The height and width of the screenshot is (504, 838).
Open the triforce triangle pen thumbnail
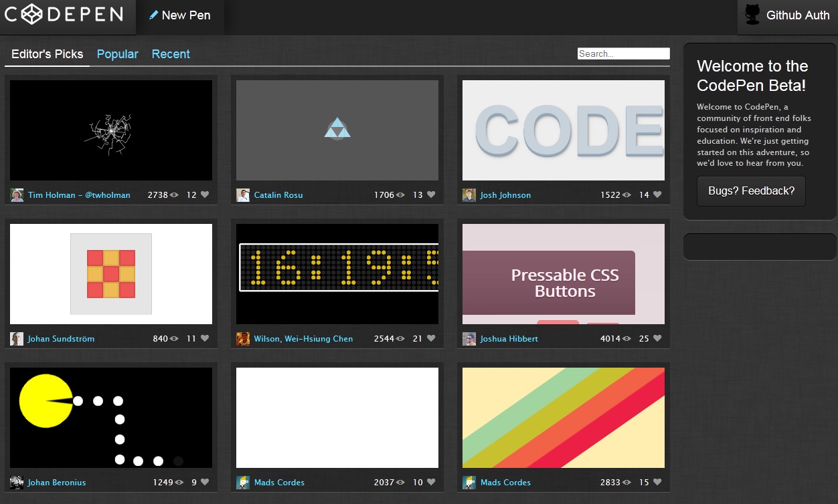tap(337, 130)
